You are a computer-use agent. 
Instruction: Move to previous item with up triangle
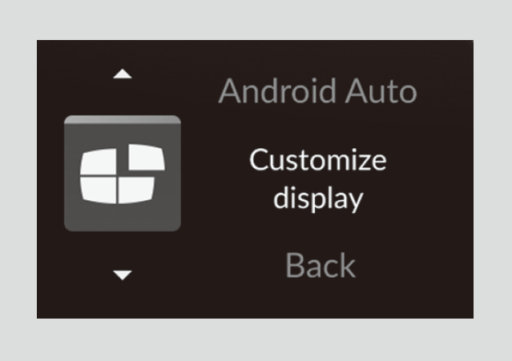(x=123, y=74)
